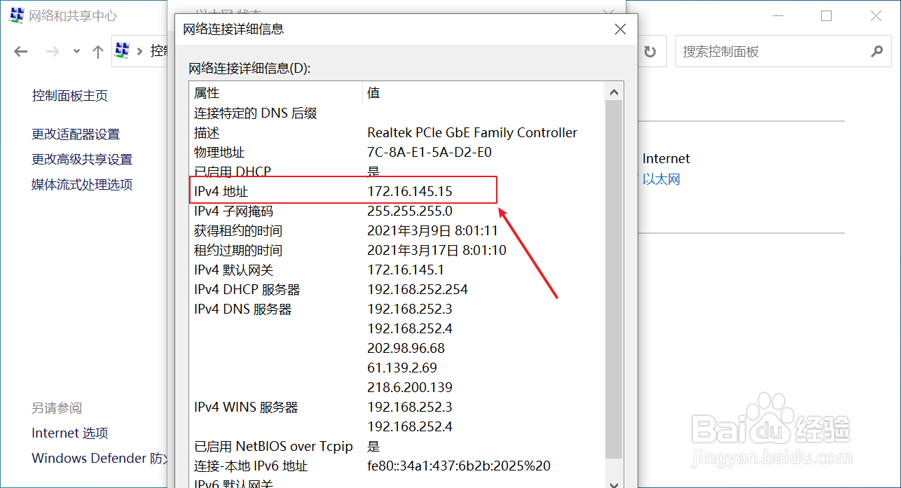The height and width of the screenshot is (488, 901).
Task: Go forward with the right arrow button
Action: click(53, 51)
